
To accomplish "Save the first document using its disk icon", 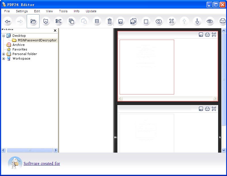I will point(201,35).
